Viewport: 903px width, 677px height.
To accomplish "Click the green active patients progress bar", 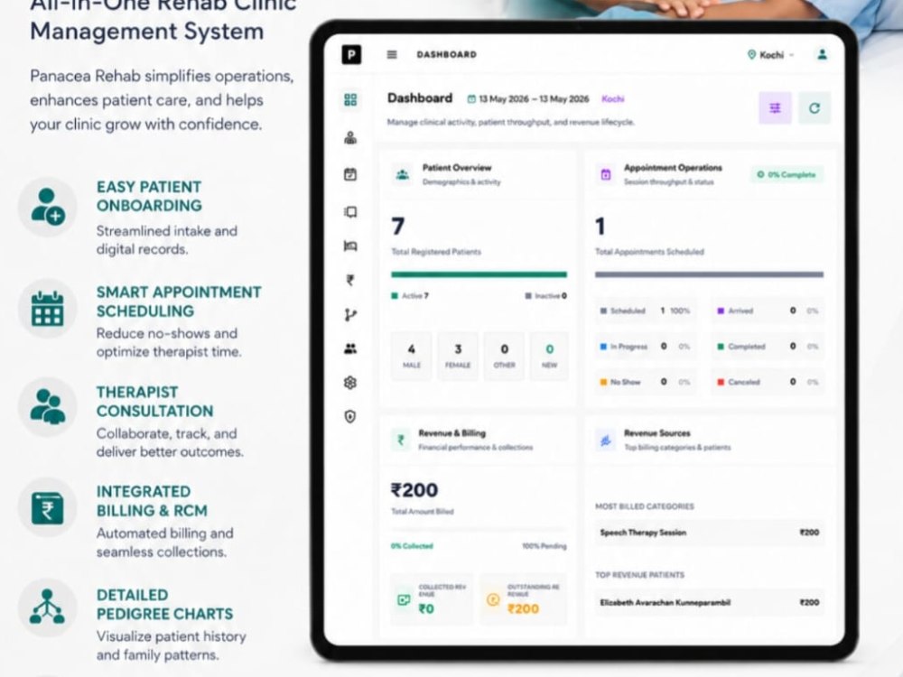I will [x=479, y=274].
